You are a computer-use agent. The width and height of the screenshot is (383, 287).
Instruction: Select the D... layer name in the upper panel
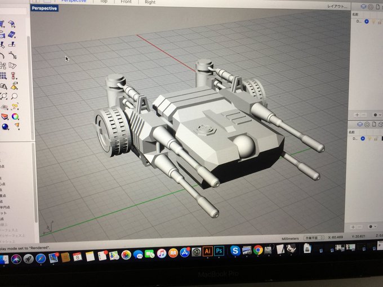tap(359, 21)
